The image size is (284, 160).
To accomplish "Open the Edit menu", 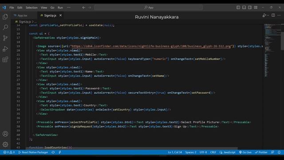I will tap(20, 8).
